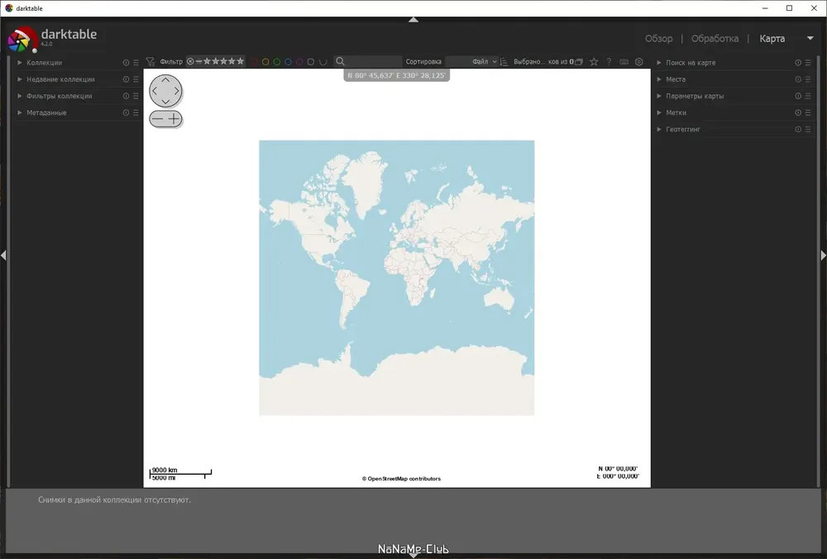This screenshot has width=827, height=559.
Task: Expand the Фильтры коллекции panel
Action: tap(20, 96)
